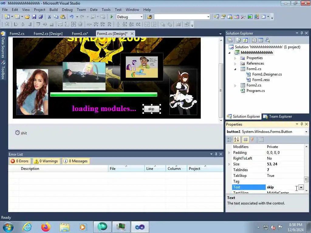
Task: Open the Text property value dropdown
Action: (301, 187)
